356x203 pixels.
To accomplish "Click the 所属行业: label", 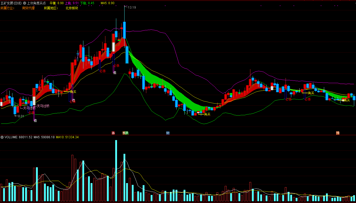I will point(7,8).
